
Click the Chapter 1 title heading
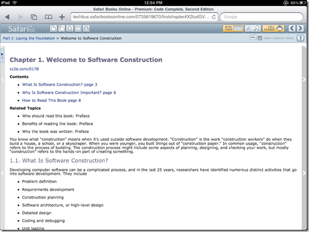click(86, 60)
